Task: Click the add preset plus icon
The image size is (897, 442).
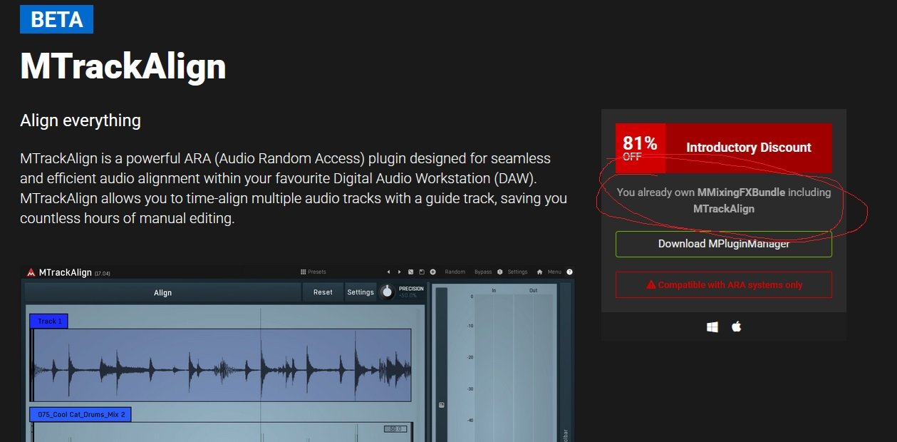Action: [x=432, y=272]
